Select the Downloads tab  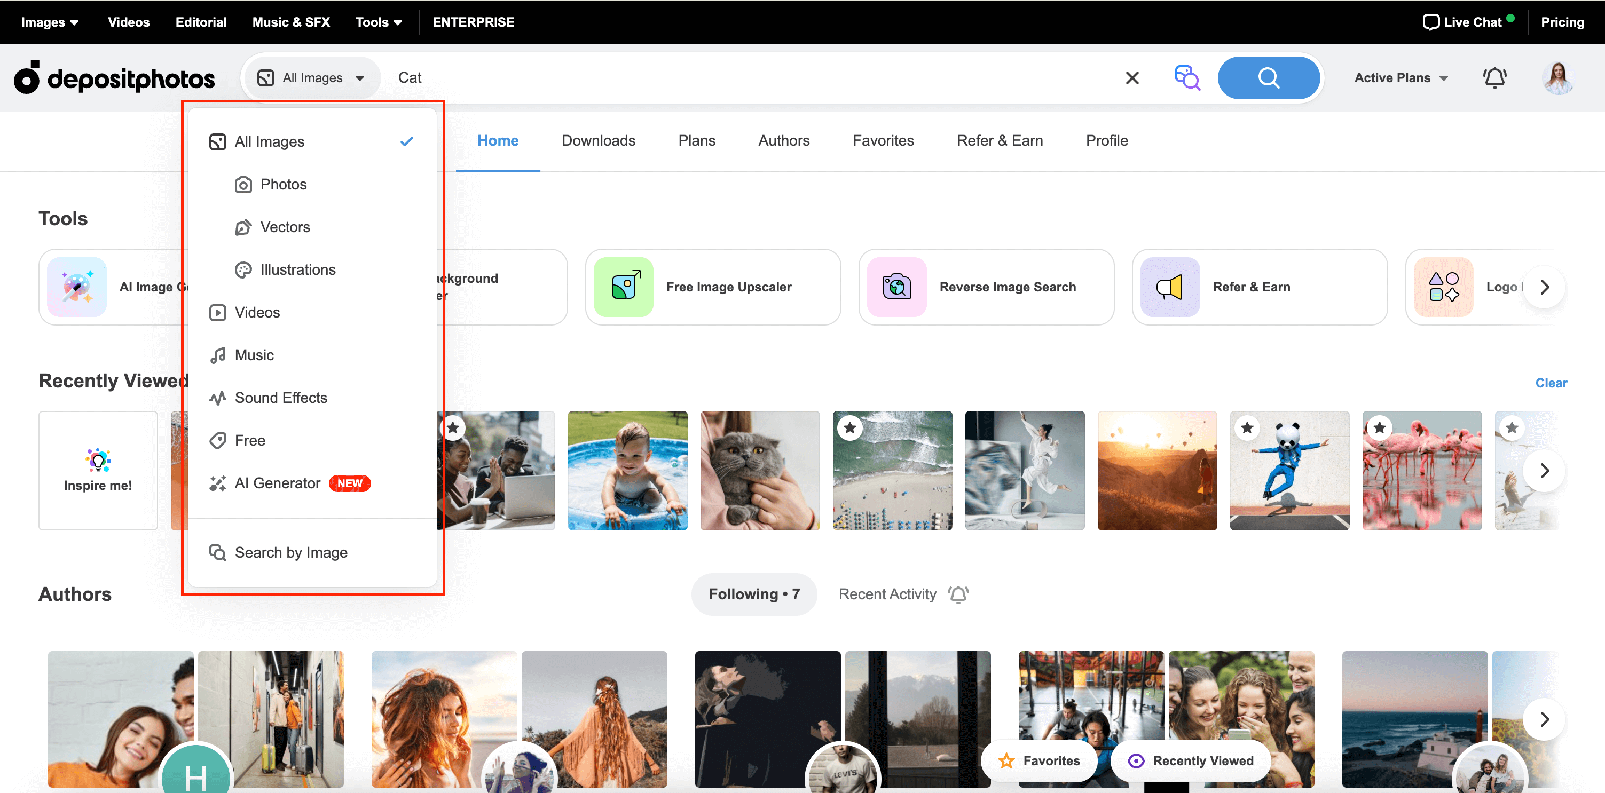(598, 140)
